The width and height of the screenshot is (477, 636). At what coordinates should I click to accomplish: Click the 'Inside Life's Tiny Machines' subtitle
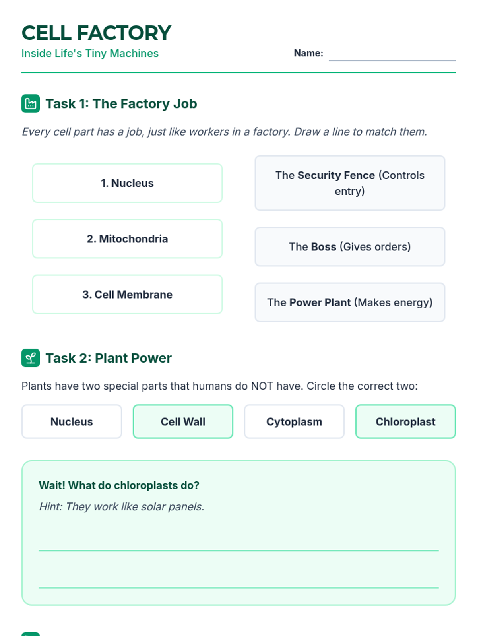pos(90,53)
